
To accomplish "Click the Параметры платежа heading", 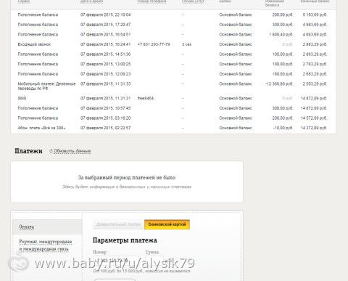I will 125,240.
